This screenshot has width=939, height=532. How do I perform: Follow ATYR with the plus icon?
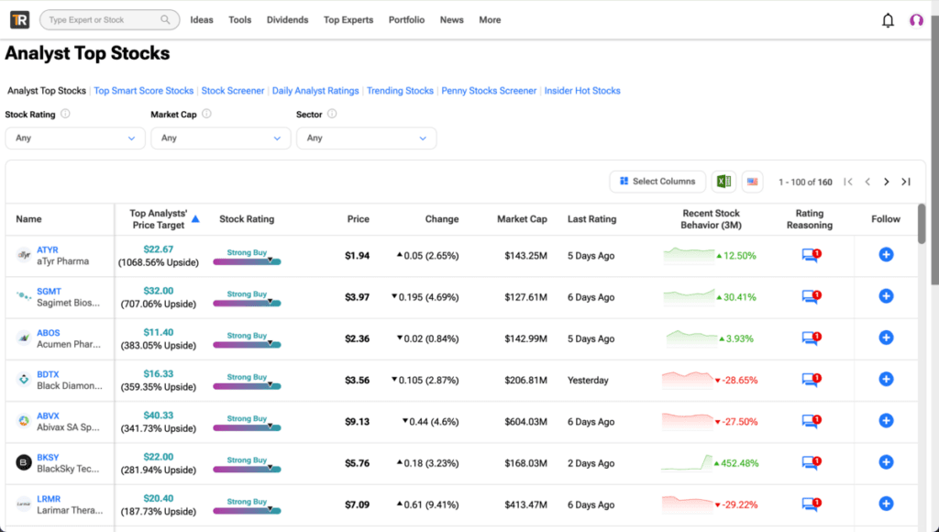point(887,255)
